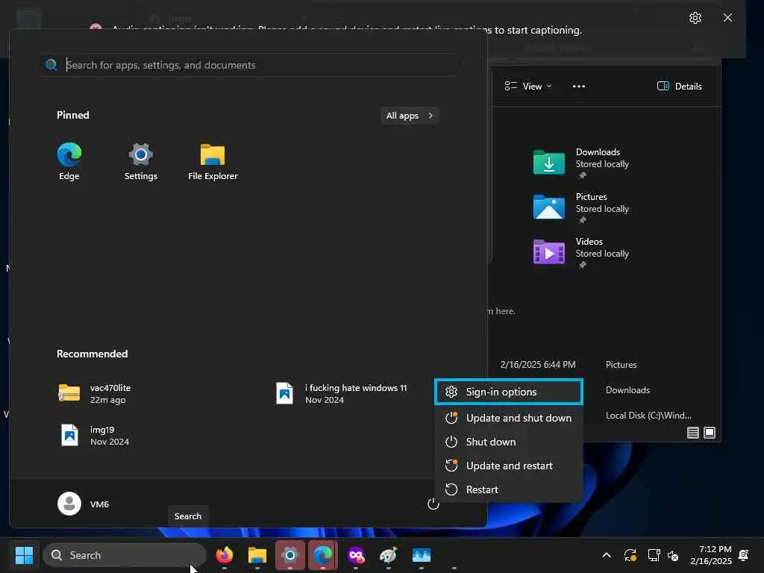This screenshot has height=573, width=764.
Task: Toggle Details pane in File Explorer
Action: click(680, 87)
